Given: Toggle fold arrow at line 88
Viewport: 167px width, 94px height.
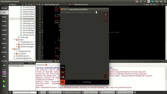Looking at the screenshot, I should (42, 23).
